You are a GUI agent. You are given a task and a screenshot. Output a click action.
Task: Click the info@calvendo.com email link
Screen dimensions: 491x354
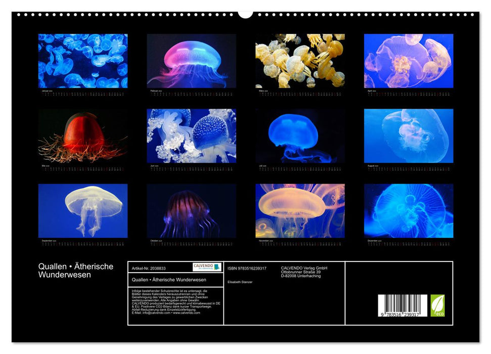point(153,313)
